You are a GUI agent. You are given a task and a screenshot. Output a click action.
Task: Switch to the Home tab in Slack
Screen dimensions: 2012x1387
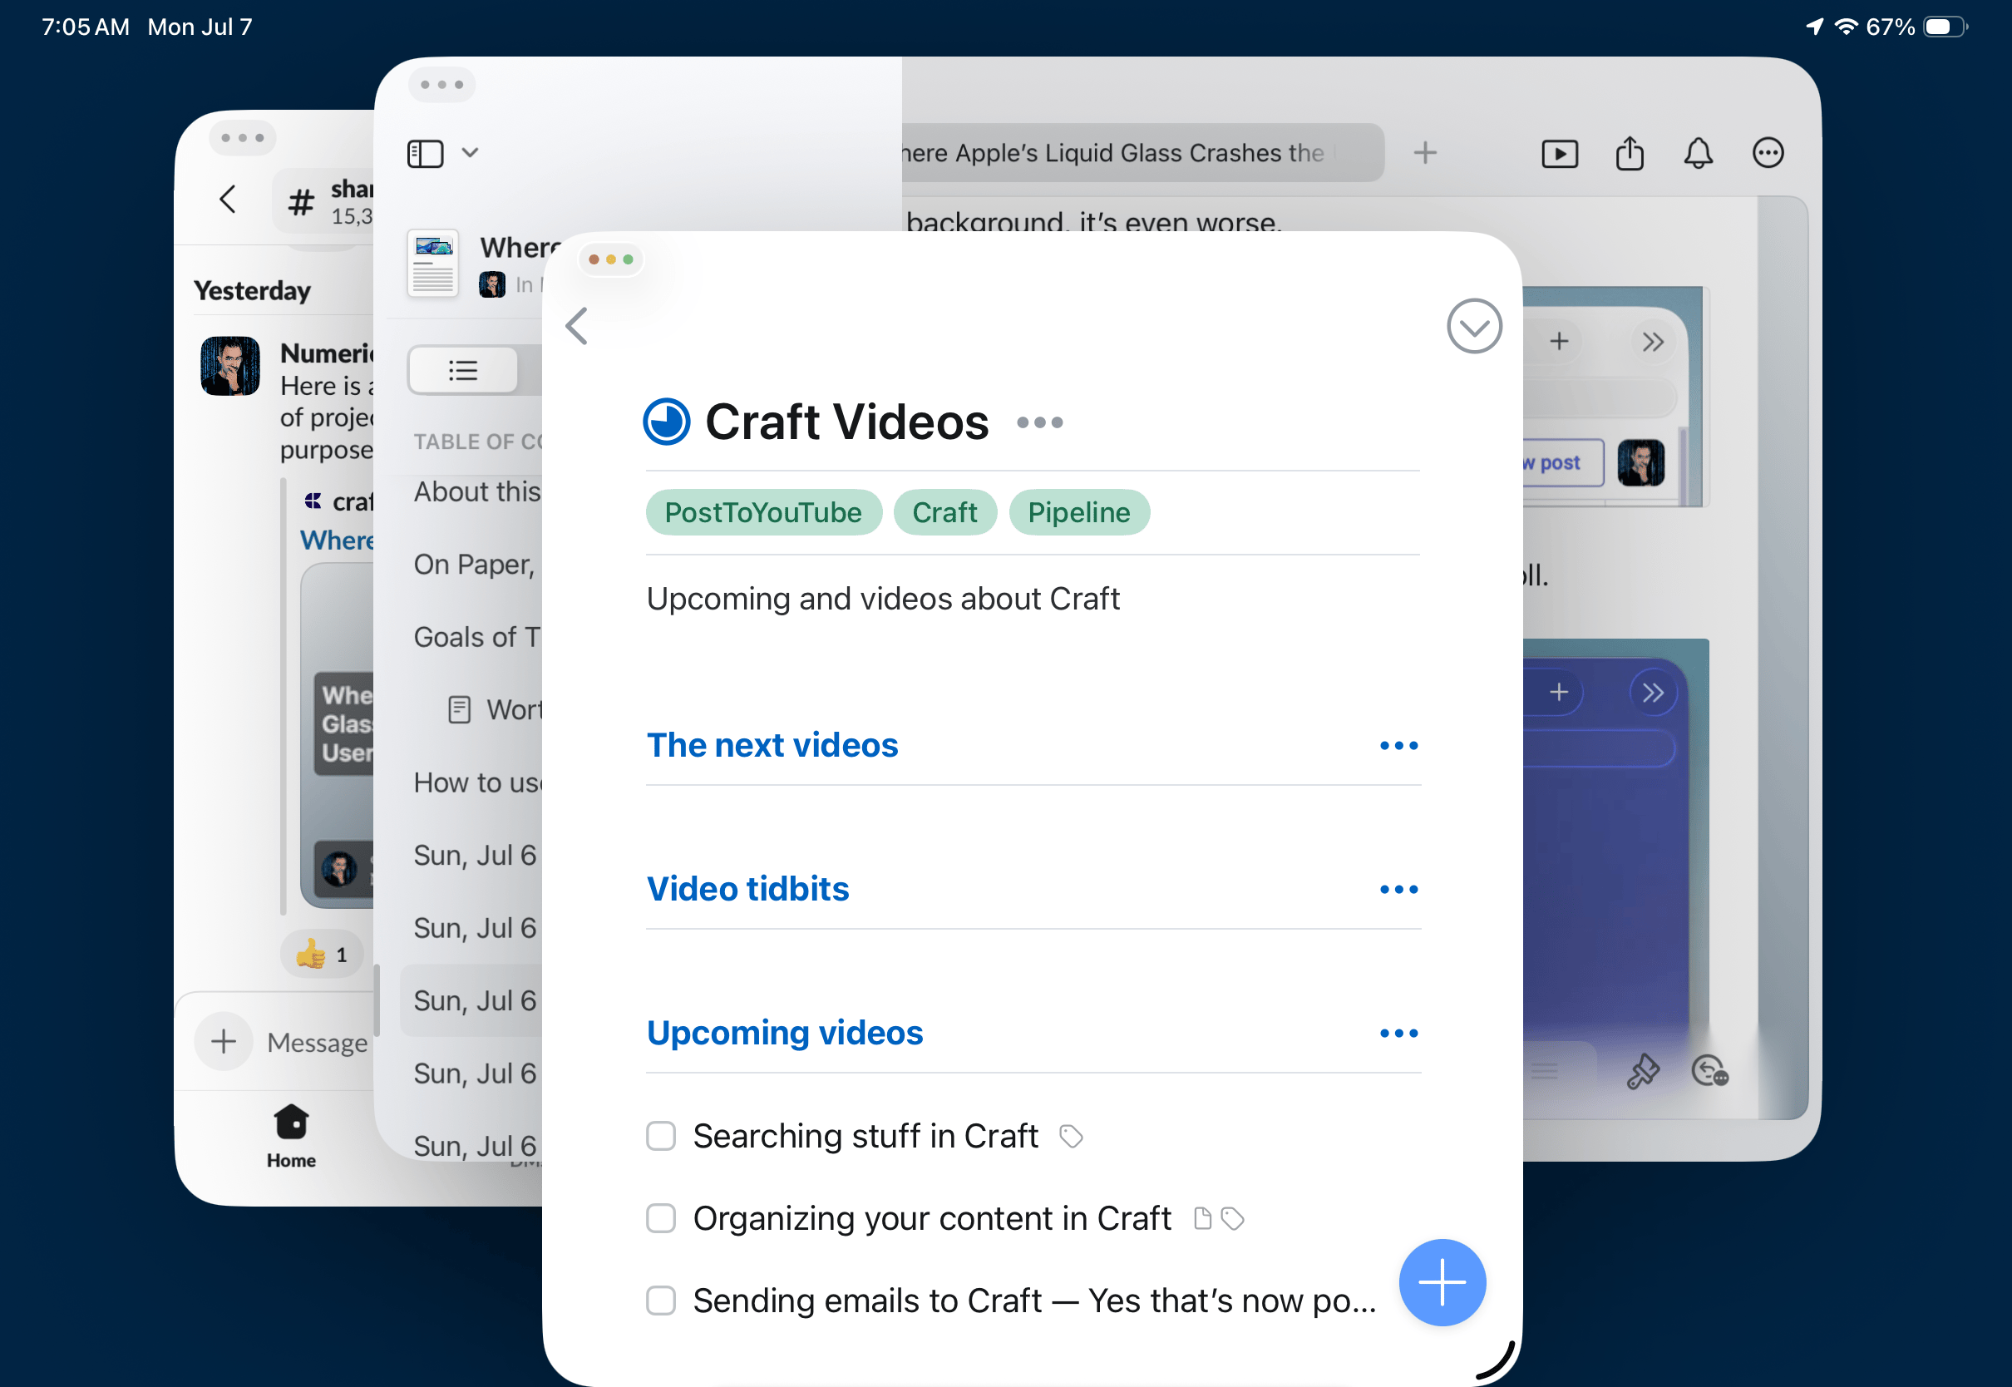click(x=290, y=1136)
